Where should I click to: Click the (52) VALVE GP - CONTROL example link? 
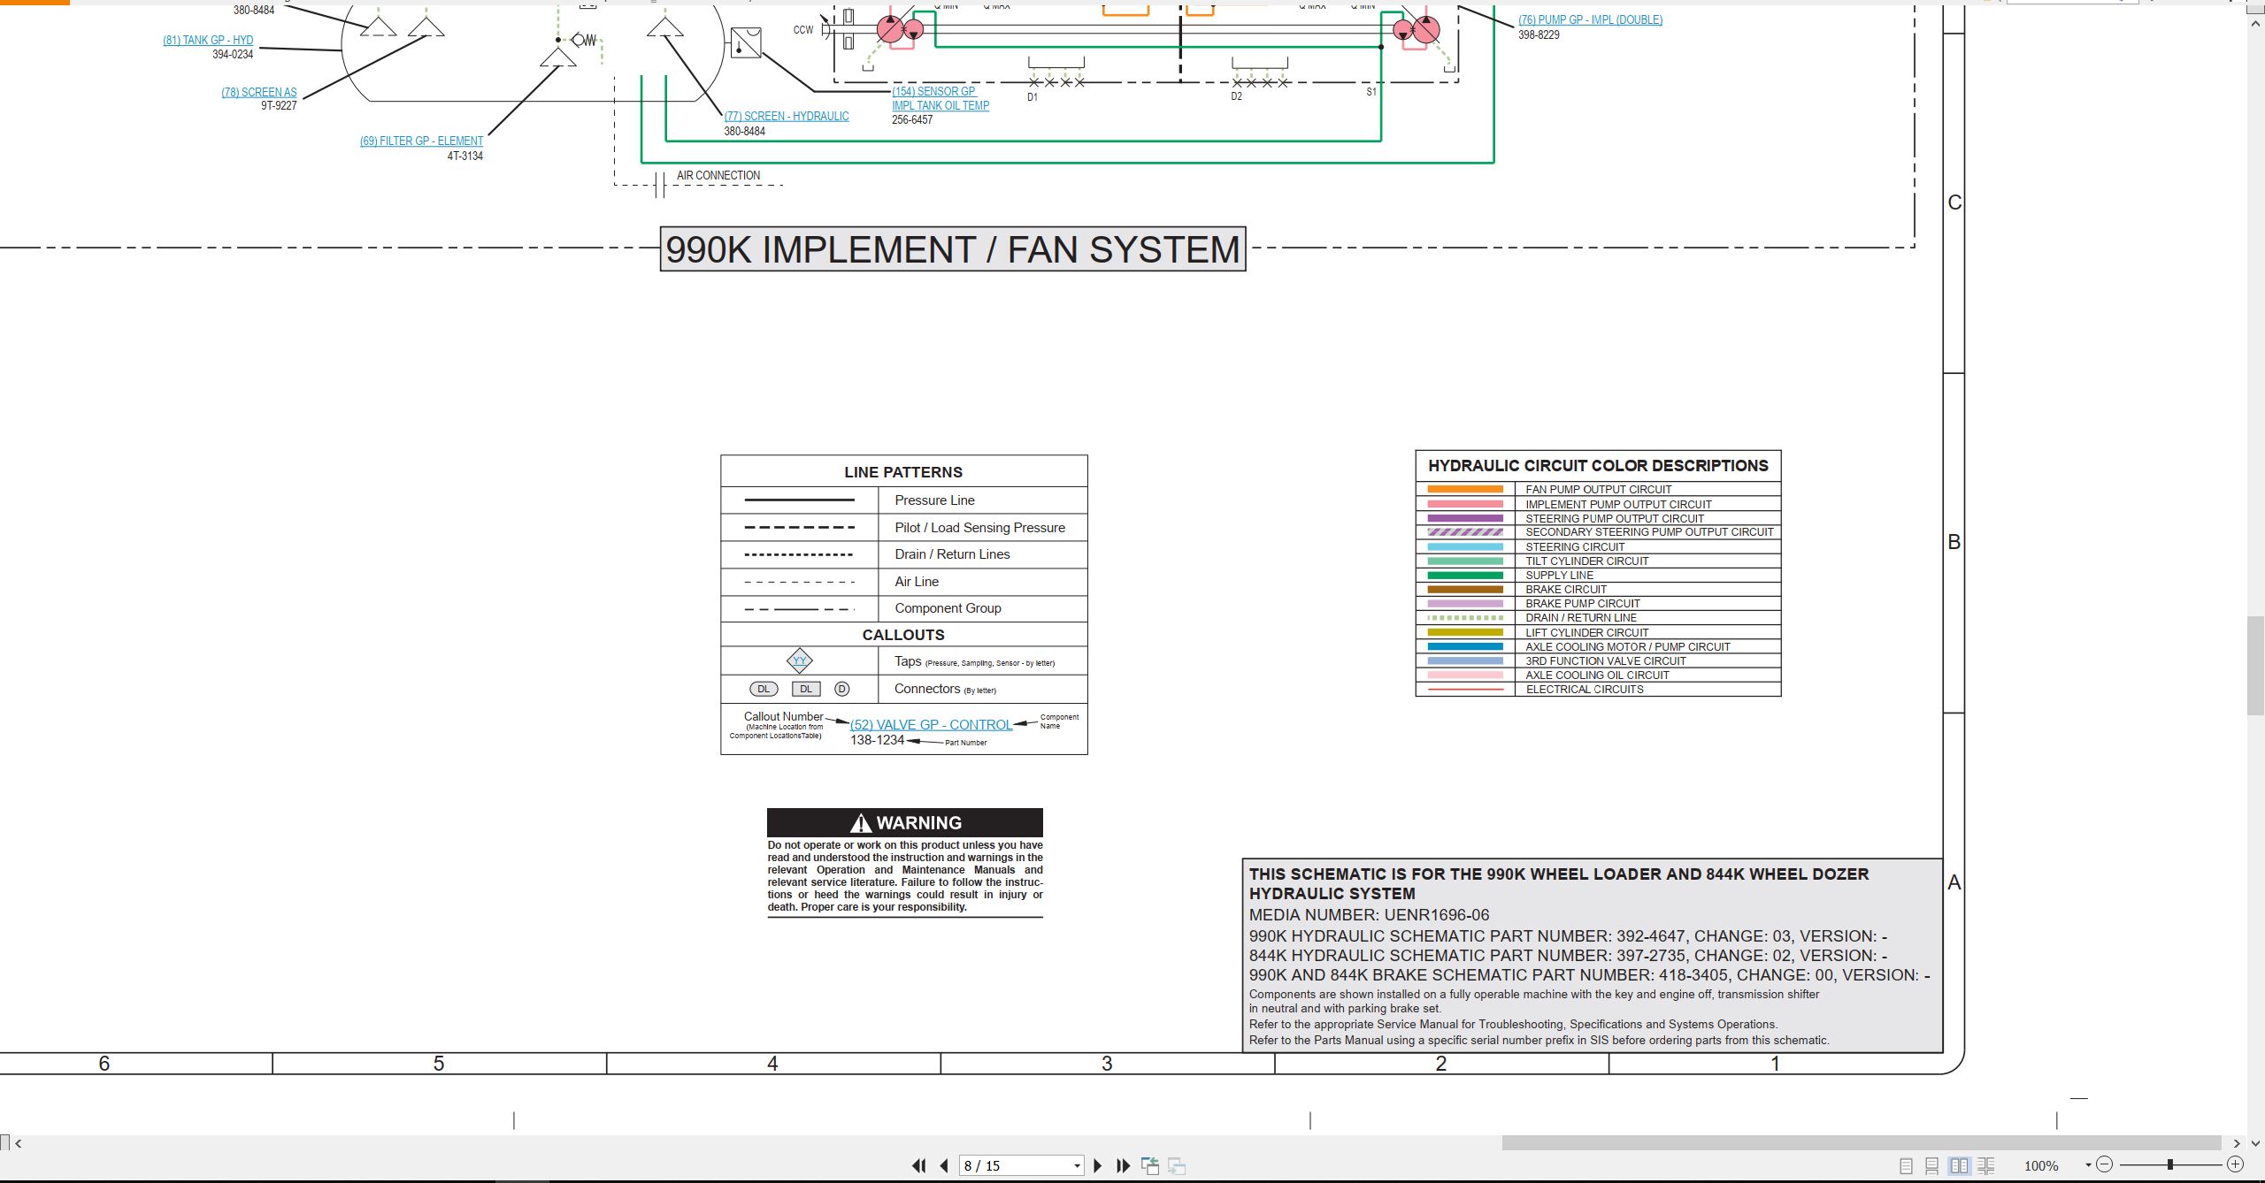coord(931,724)
